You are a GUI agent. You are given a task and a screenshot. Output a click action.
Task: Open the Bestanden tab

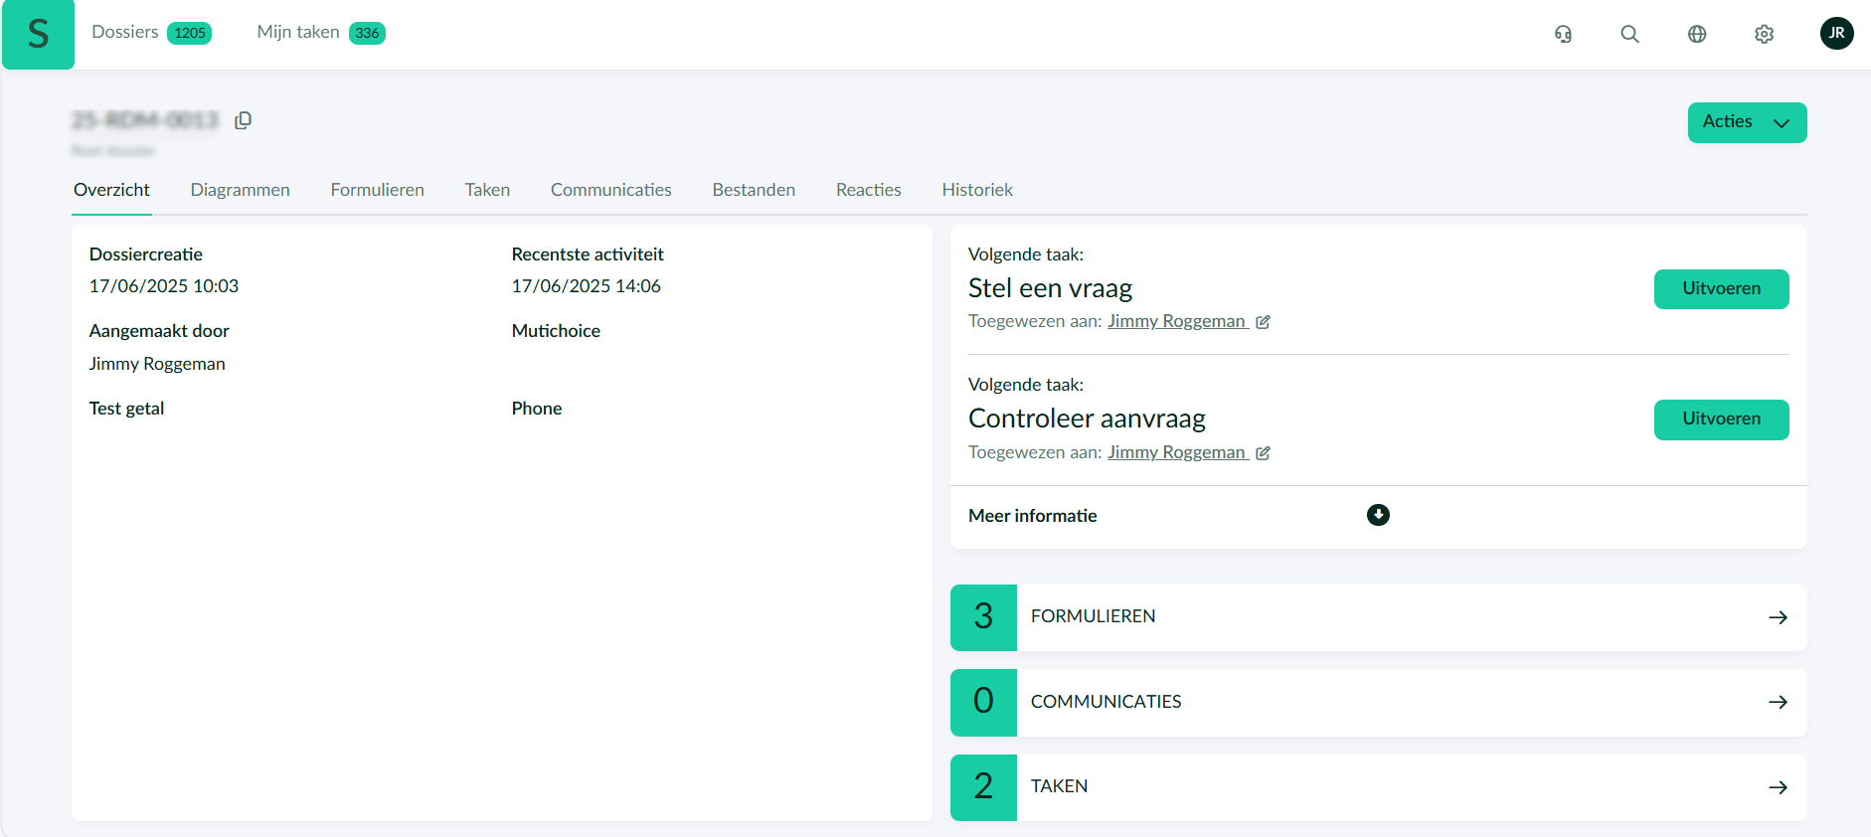point(753,190)
